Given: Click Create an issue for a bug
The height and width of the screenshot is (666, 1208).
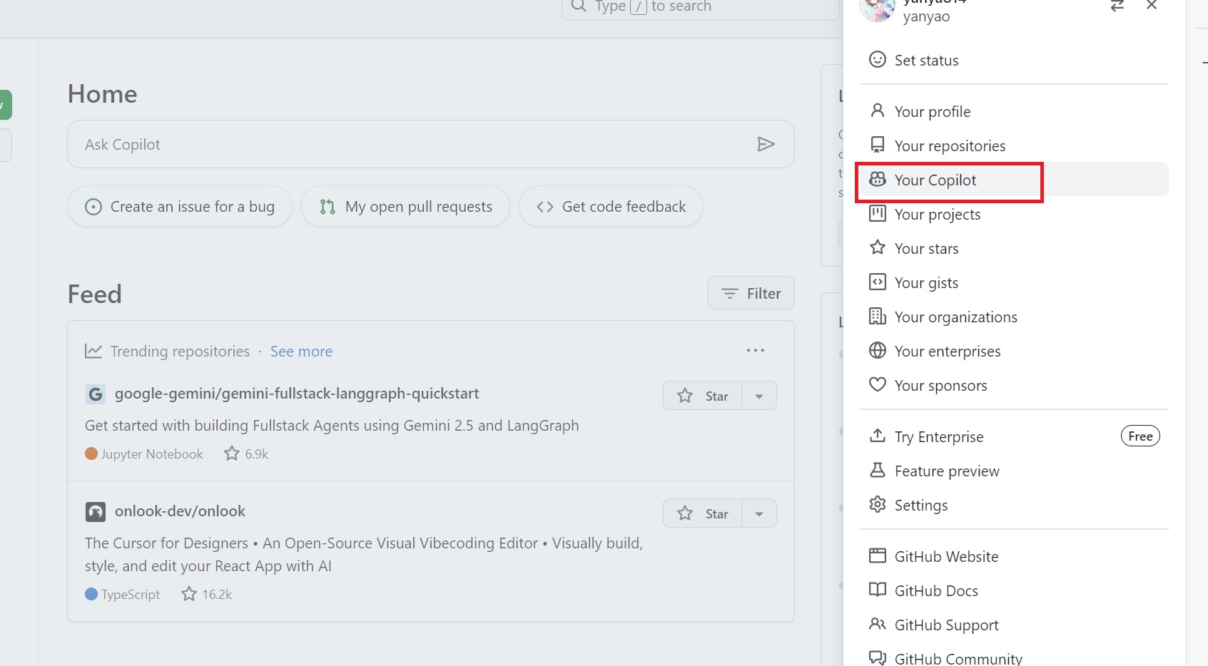Looking at the screenshot, I should point(180,207).
